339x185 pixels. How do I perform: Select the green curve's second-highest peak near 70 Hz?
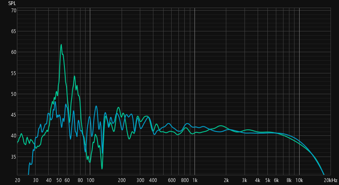(x=74, y=76)
